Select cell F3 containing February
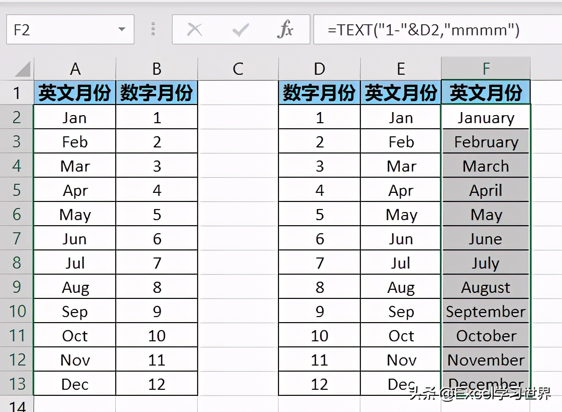562x412 pixels. click(x=486, y=141)
